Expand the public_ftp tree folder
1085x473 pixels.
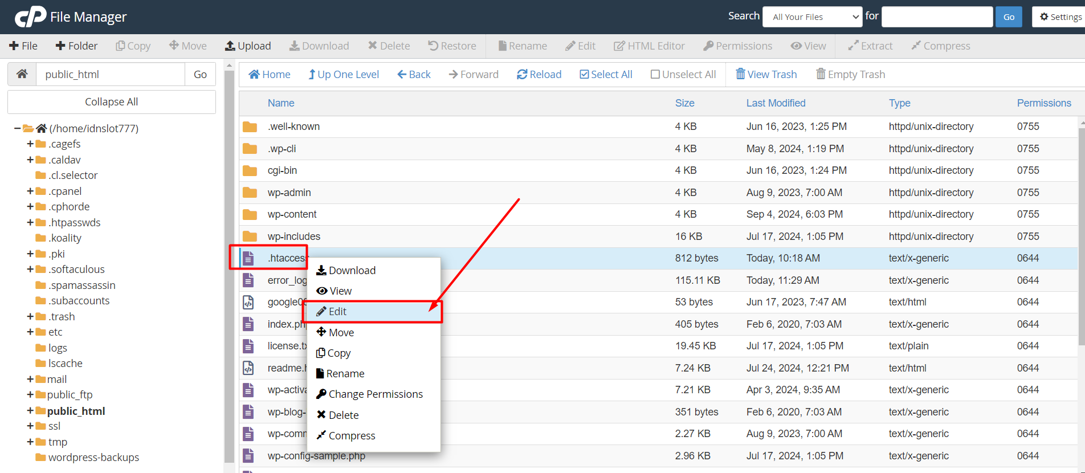(x=30, y=394)
